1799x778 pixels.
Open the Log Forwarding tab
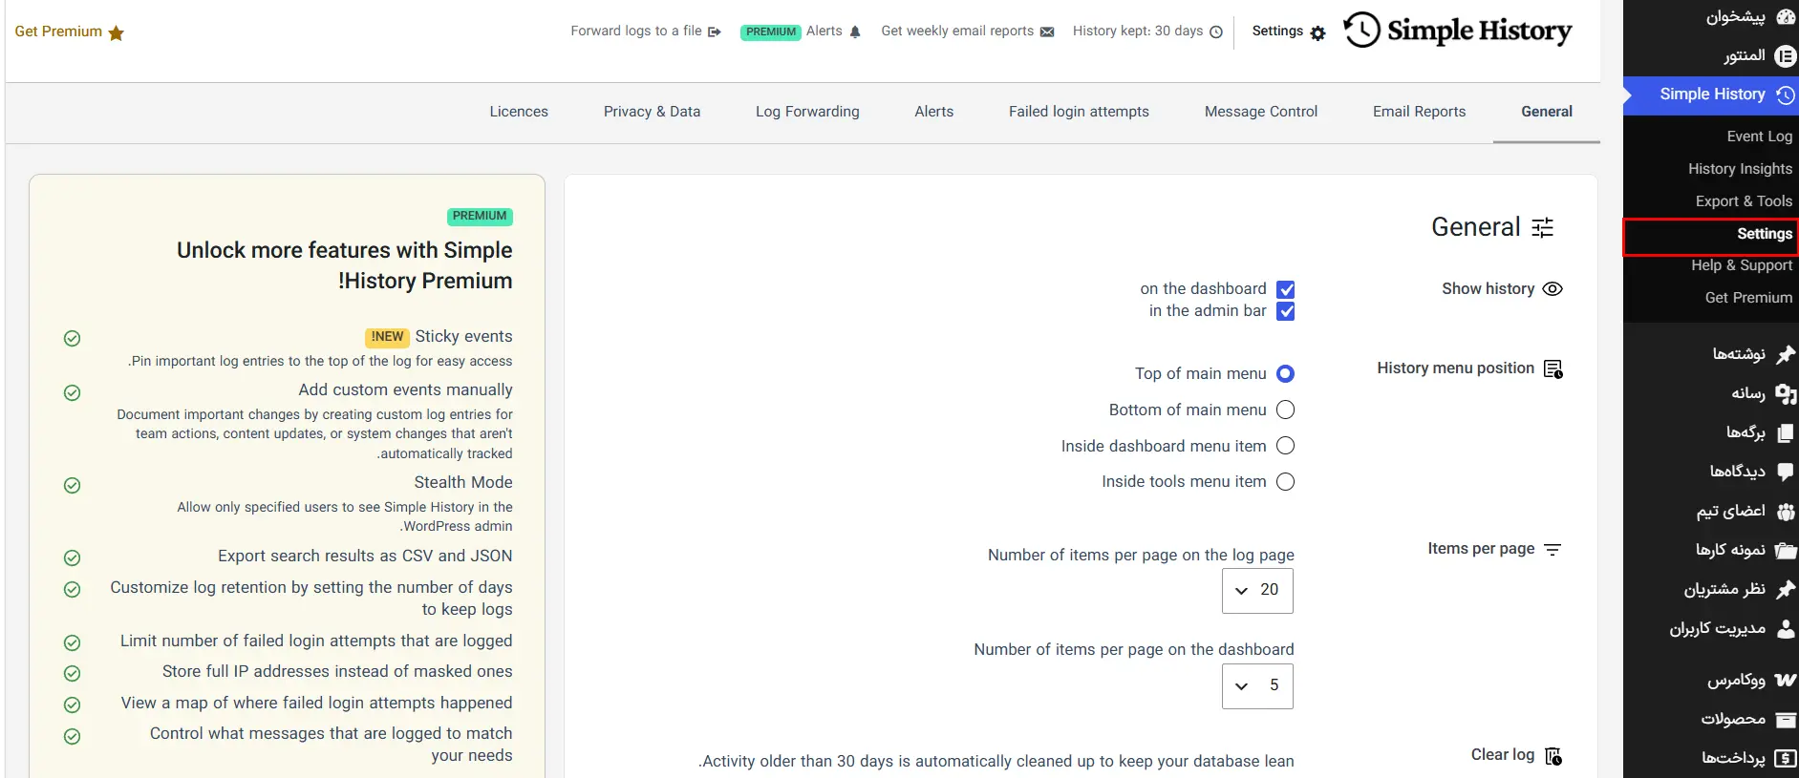(807, 112)
